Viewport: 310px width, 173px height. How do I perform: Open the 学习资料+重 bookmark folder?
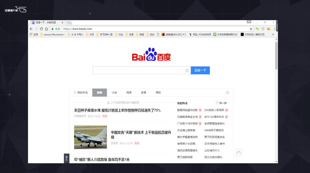[104, 35]
